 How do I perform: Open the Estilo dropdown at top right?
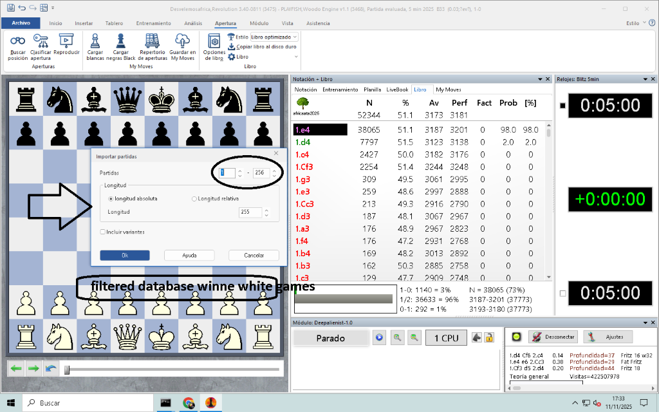coord(636,23)
